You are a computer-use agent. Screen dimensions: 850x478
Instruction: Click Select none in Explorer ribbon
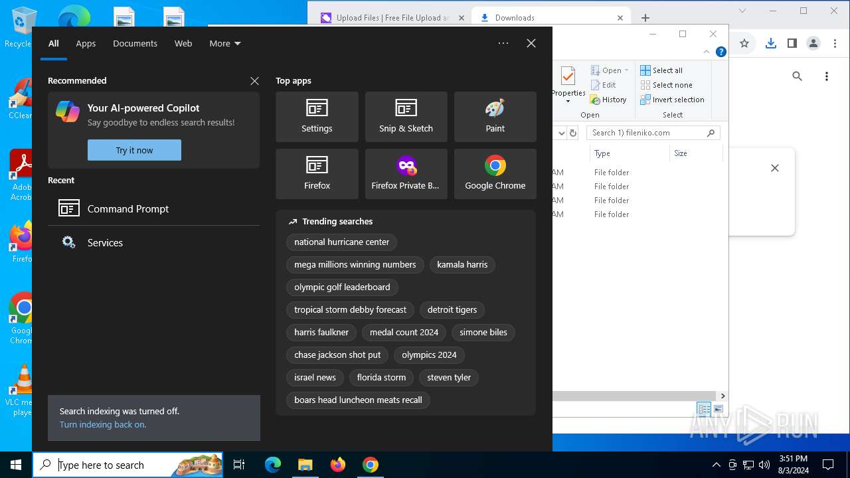pyautogui.click(x=667, y=85)
